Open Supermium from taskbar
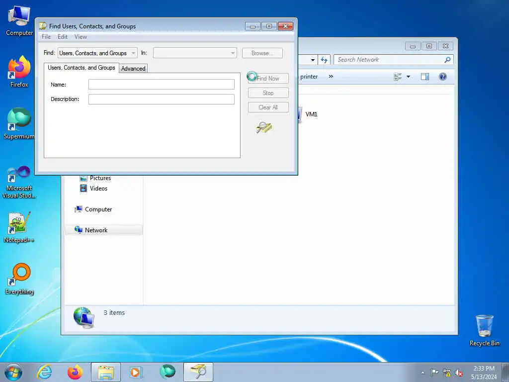 (x=167, y=372)
